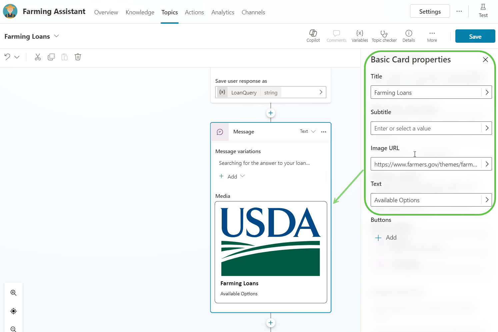
Task: Switch to the Knowledge tab
Action: (140, 12)
